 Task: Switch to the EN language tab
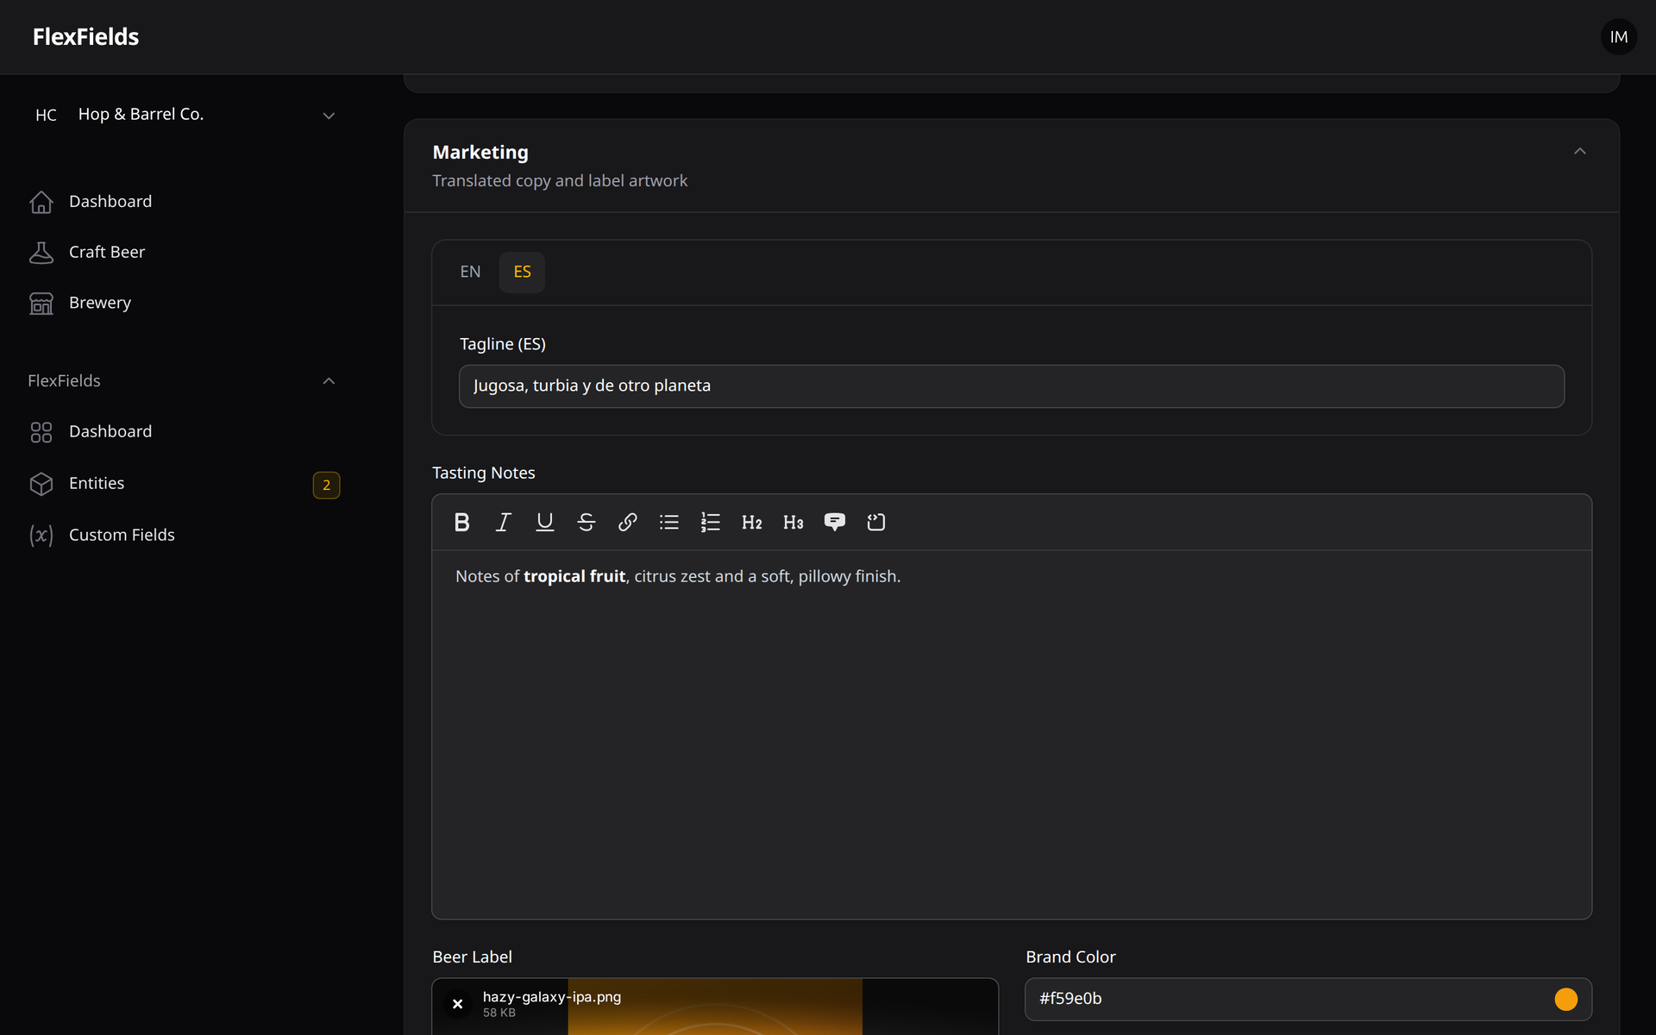tap(470, 273)
